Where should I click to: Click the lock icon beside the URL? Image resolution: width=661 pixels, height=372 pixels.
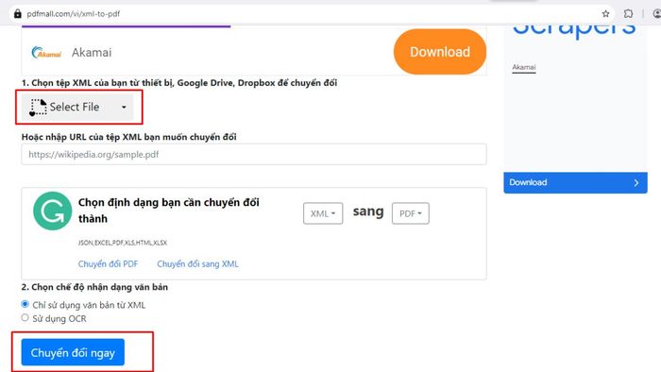pyautogui.click(x=18, y=14)
